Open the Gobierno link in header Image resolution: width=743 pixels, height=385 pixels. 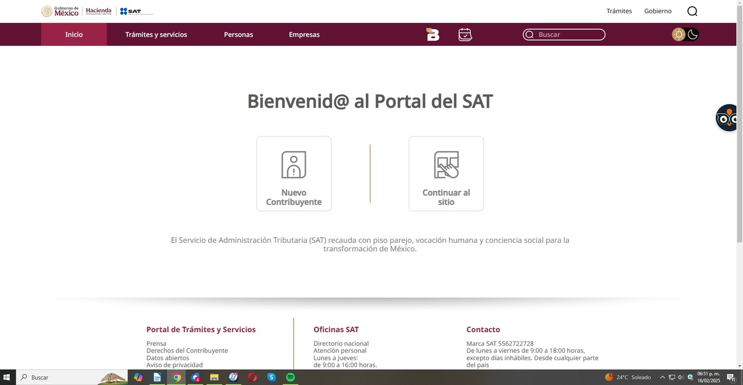tap(658, 11)
